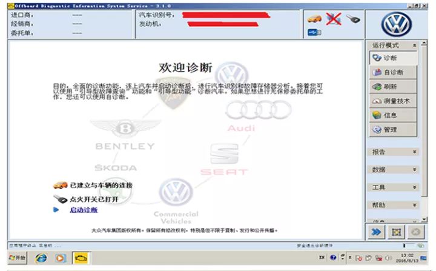Open the 自诊断 (Self-diagnosis) mode
The width and height of the screenshot is (436, 271).
click(393, 72)
